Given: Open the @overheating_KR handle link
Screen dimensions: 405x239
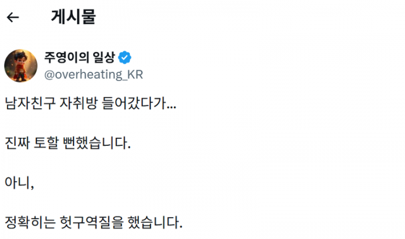Looking at the screenshot, I should pyautogui.click(x=94, y=75).
